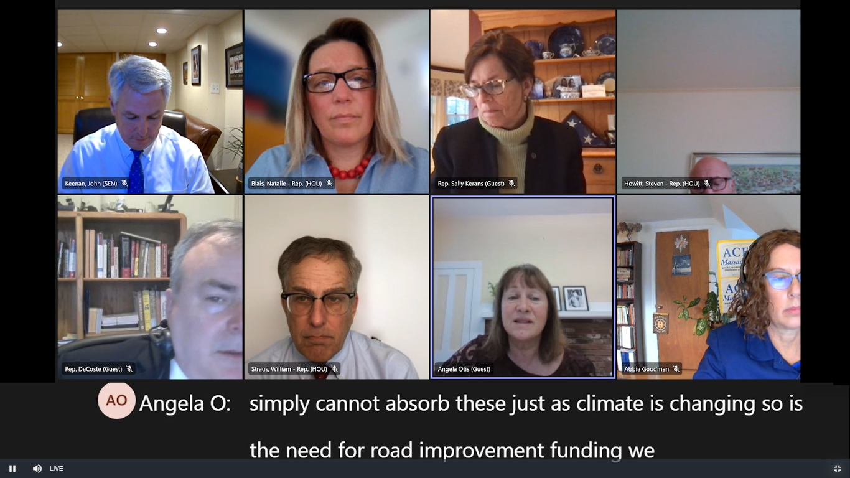The width and height of the screenshot is (850, 478).
Task: Click muted mic icon beside Rep. DeCoste
Action: [129, 369]
